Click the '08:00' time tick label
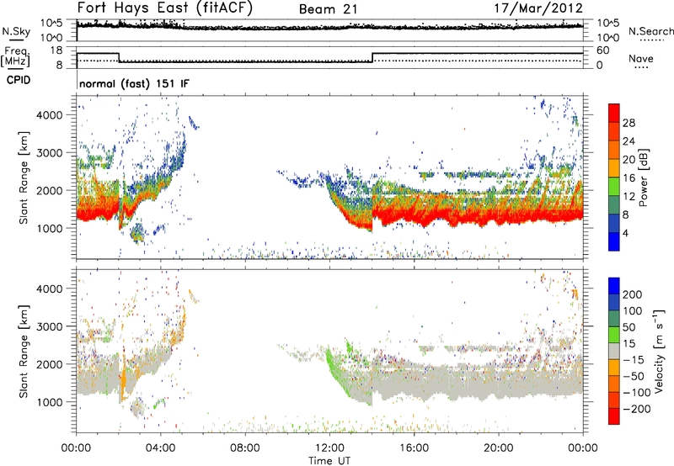The image size is (674, 466). click(x=245, y=448)
